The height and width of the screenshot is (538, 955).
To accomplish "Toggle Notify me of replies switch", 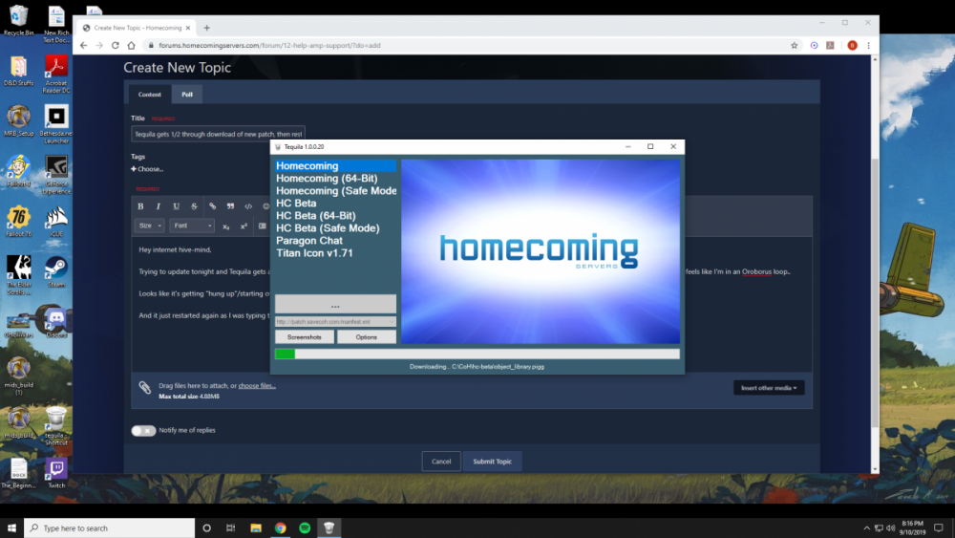I will [144, 430].
